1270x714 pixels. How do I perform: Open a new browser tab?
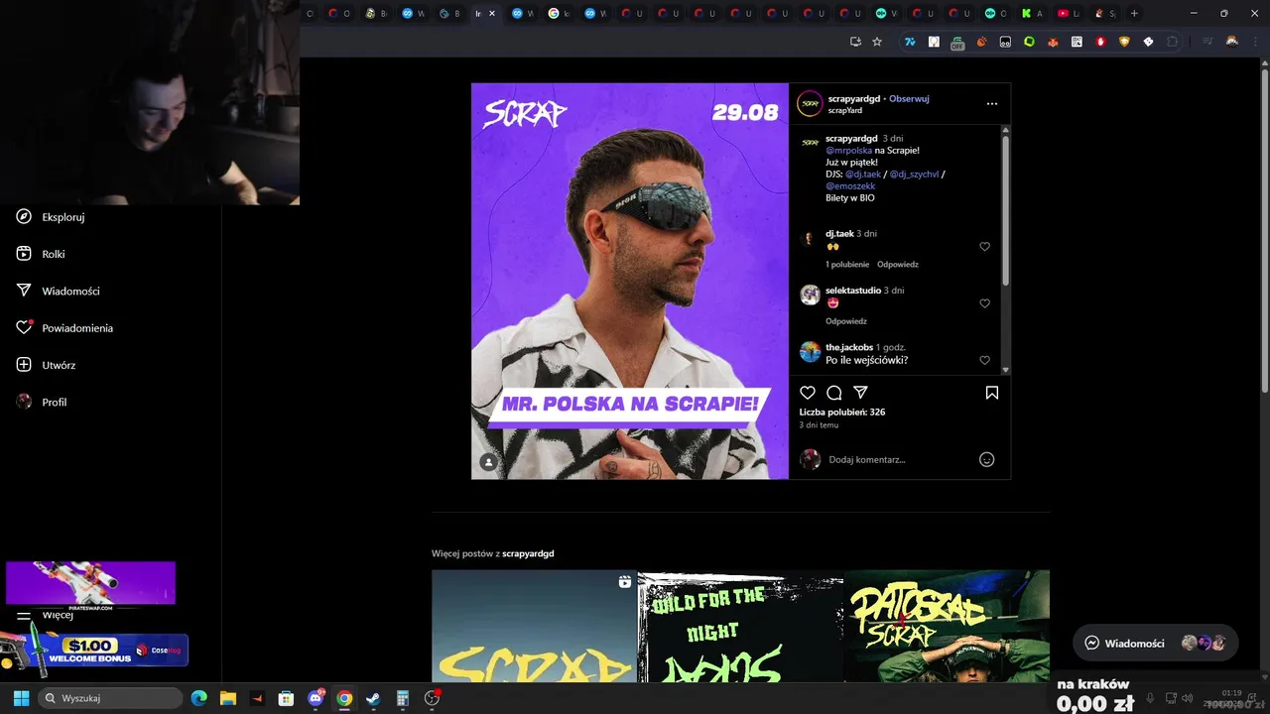(x=1134, y=13)
